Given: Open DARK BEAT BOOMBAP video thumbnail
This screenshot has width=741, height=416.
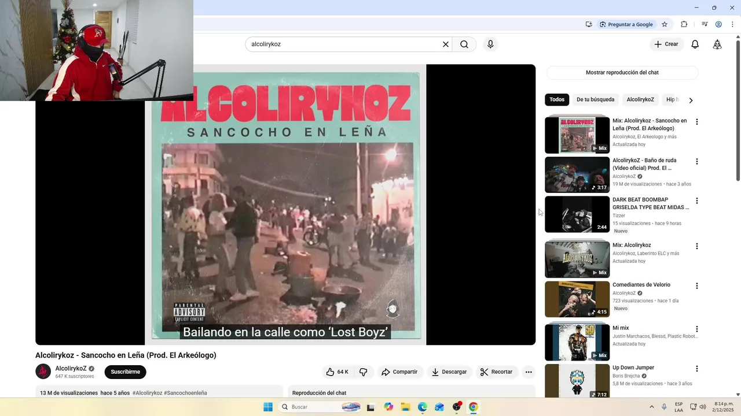Looking at the screenshot, I should click(577, 214).
